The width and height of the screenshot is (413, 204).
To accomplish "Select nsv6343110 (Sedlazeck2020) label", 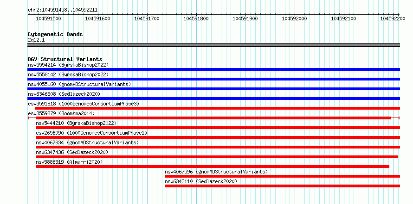I will click(x=201, y=181).
